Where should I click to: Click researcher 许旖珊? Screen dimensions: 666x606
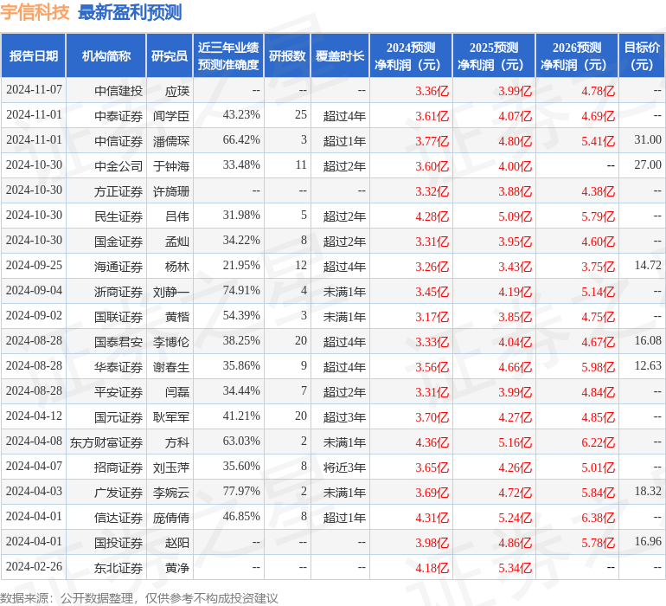(171, 191)
